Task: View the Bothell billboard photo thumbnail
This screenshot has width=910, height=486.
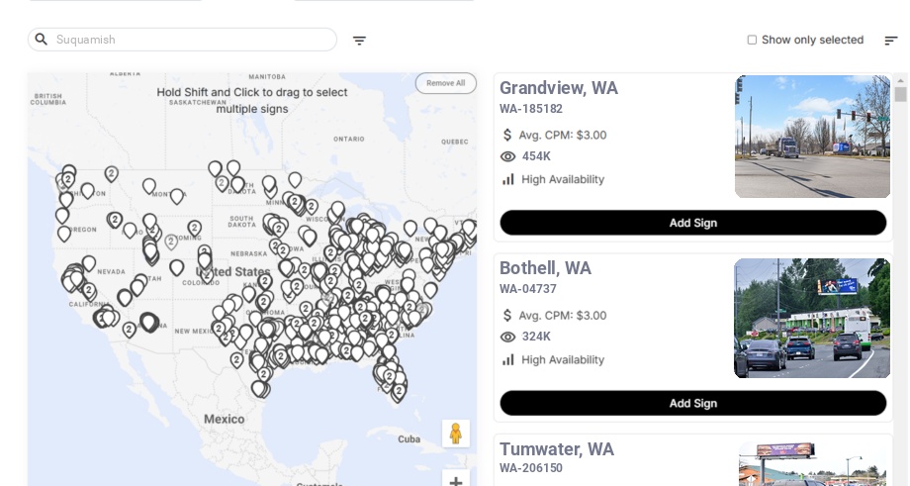Action: click(x=811, y=319)
